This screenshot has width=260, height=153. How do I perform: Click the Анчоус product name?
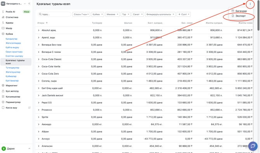tap(46, 139)
